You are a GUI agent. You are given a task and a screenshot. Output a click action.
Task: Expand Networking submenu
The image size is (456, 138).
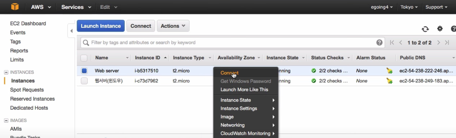click(x=246, y=125)
